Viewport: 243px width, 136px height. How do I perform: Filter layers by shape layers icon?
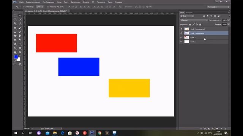click(215, 16)
